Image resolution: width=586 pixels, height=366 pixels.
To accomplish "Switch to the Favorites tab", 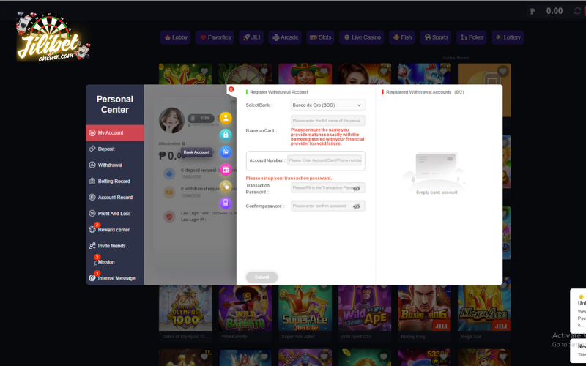I will [215, 37].
